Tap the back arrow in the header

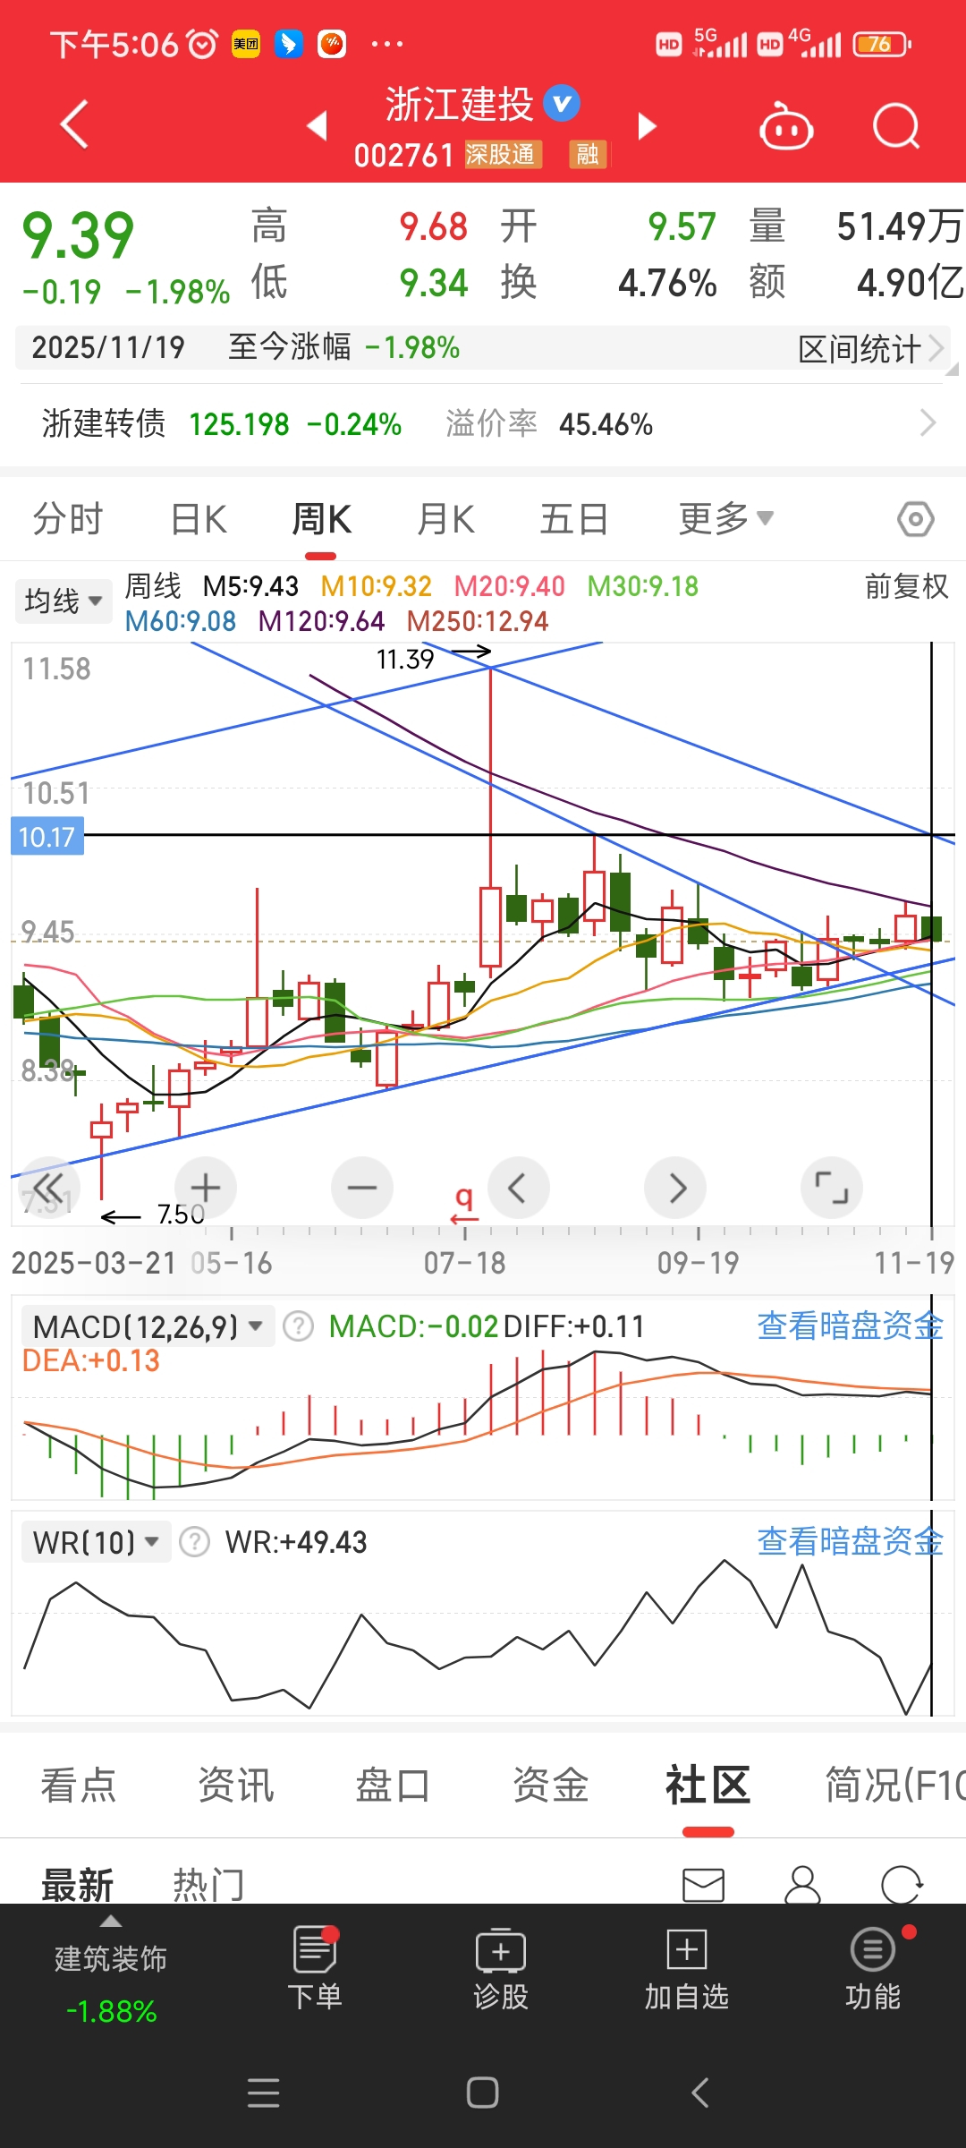tap(74, 124)
